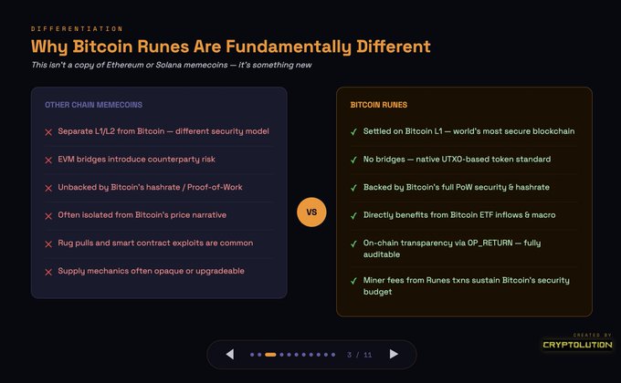Click checkmark beside Directly benefits row
Image resolution: width=621 pixels, height=383 pixels.
point(353,215)
